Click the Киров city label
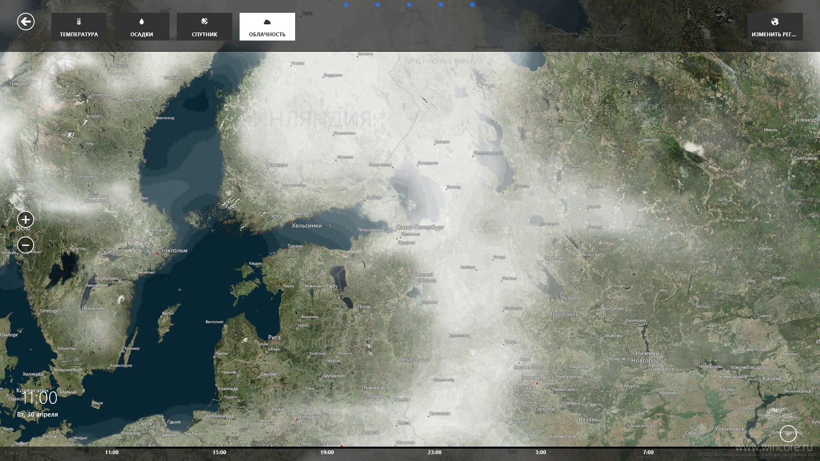This screenshot has width=820, height=461. tap(779, 278)
